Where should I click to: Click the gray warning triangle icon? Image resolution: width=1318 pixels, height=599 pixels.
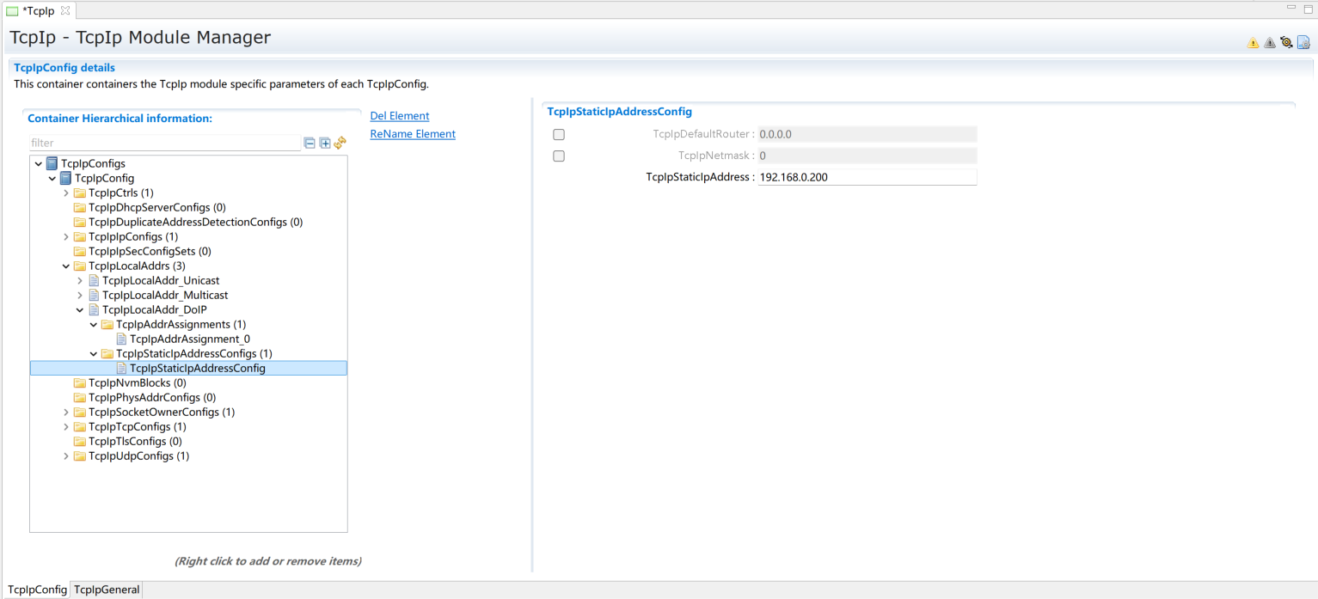click(1269, 43)
